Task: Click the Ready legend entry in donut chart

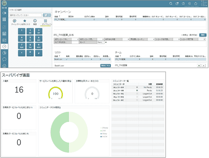Action: [104, 128]
